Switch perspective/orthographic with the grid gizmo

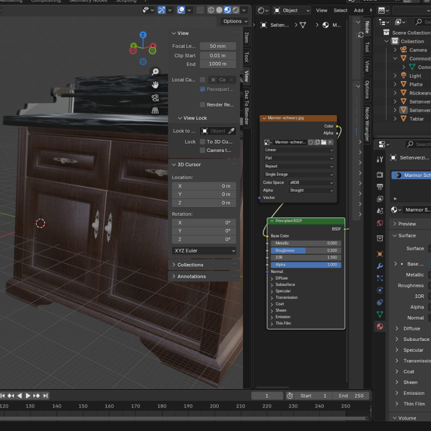coord(155,110)
